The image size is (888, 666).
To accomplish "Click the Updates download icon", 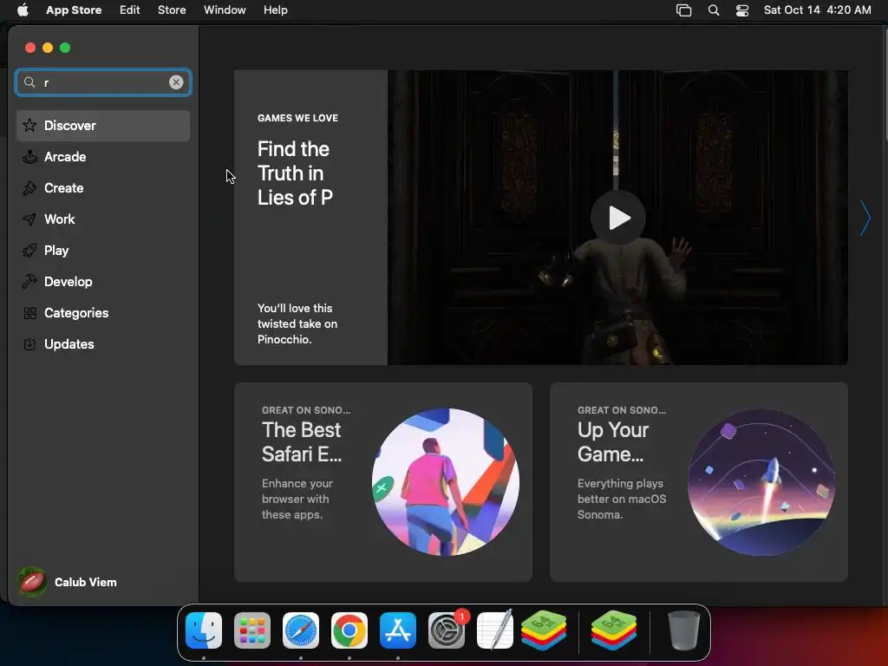I will point(29,343).
